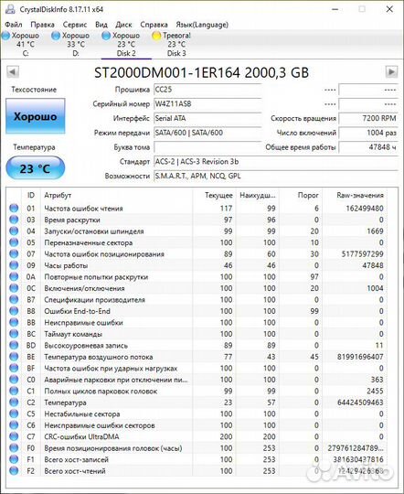
Task: Click the blue Хорошо health status button
Action: (36, 116)
